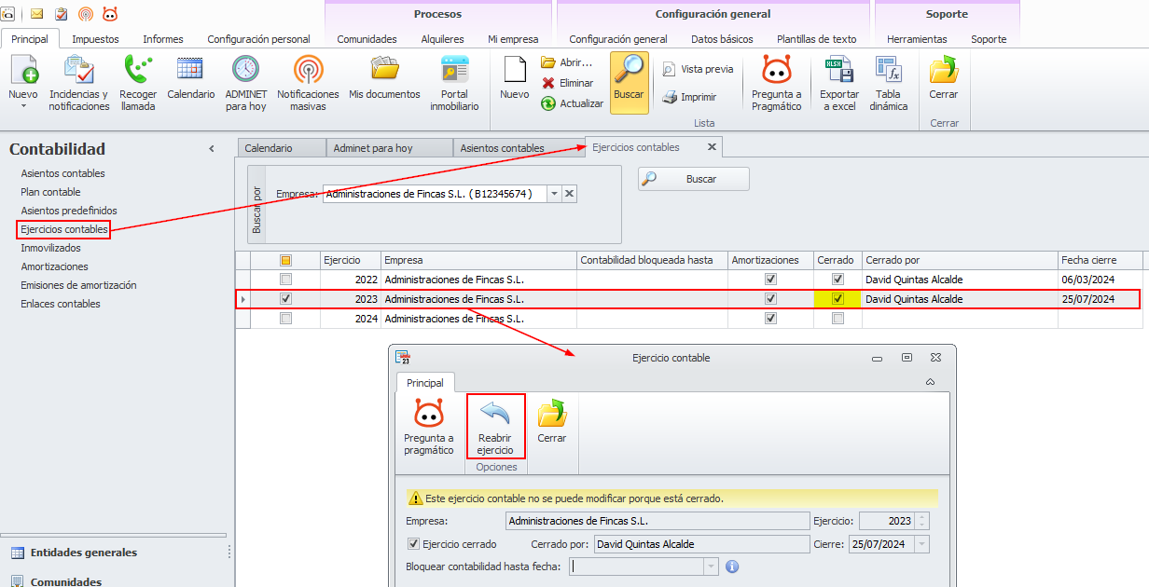The image size is (1149, 587).
Task: Click the Buscar button in search panel
Action: (x=693, y=179)
